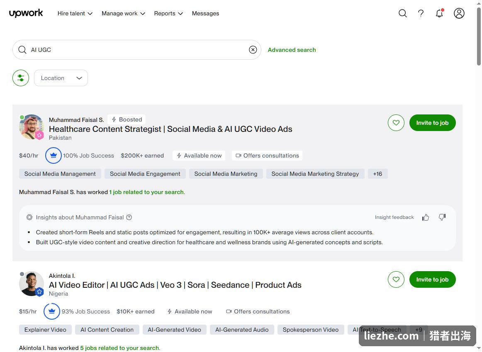The height and width of the screenshot is (352, 482).
Task: Open the notifications bell icon
Action: pyautogui.click(x=440, y=13)
